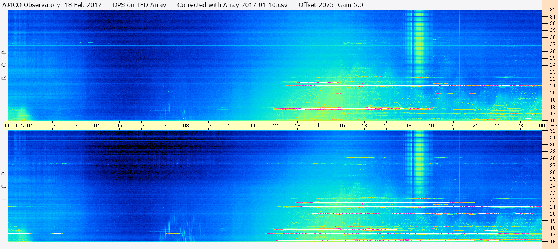Pick the 15 hour marker on time axis
Image resolution: width=558 pixels, height=249 pixels.
coord(342,126)
